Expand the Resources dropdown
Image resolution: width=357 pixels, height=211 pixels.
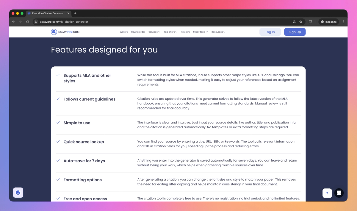coord(218,32)
